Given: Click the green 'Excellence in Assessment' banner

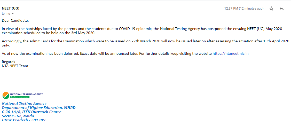Looking at the screenshot, I should (20, 97).
